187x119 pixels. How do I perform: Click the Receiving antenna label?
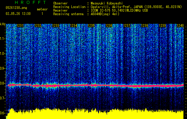point(68,14)
